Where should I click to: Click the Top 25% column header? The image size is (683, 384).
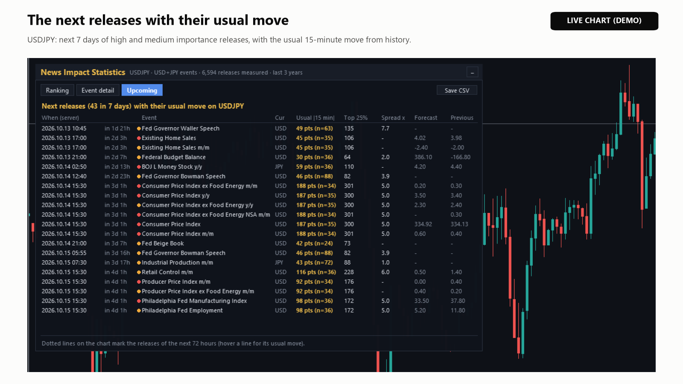pyautogui.click(x=356, y=118)
